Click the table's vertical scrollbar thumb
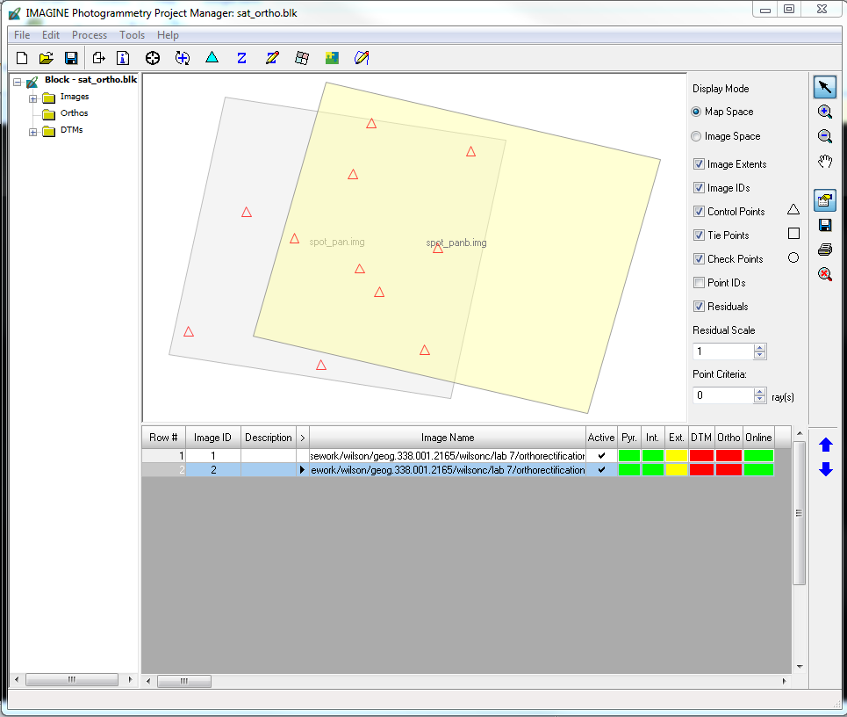 coord(799,513)
